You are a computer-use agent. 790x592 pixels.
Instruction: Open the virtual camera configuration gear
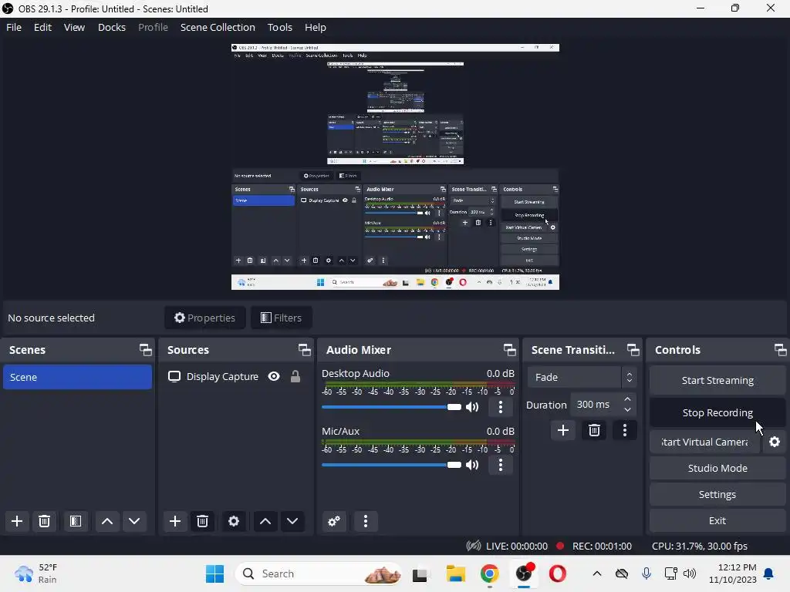(x=775, y=442)
